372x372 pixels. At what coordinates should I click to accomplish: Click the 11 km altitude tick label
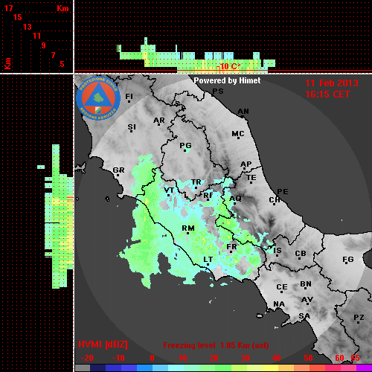(x=36, y=36)
